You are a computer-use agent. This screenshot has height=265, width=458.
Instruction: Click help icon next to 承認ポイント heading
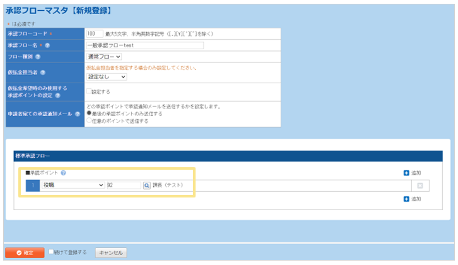(x=64, y=172)
